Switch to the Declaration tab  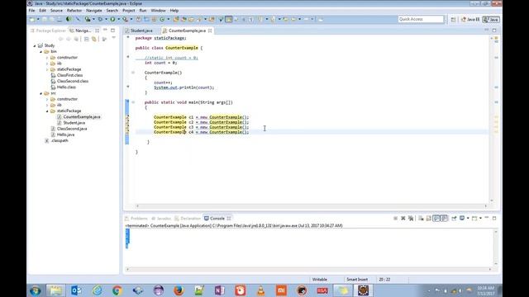pyautogui.click(x=188, y=218)
